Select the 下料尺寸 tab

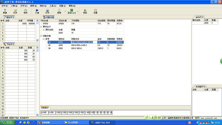coord(9,44)
